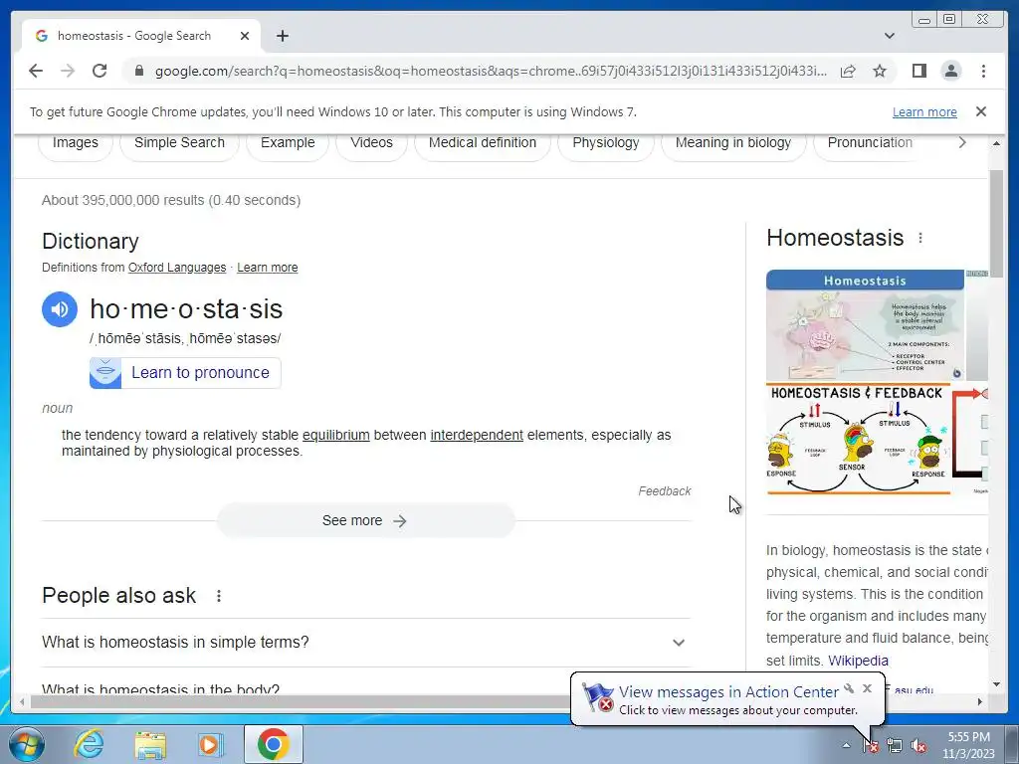Select the Medical definition filter chip

(483, 143)
